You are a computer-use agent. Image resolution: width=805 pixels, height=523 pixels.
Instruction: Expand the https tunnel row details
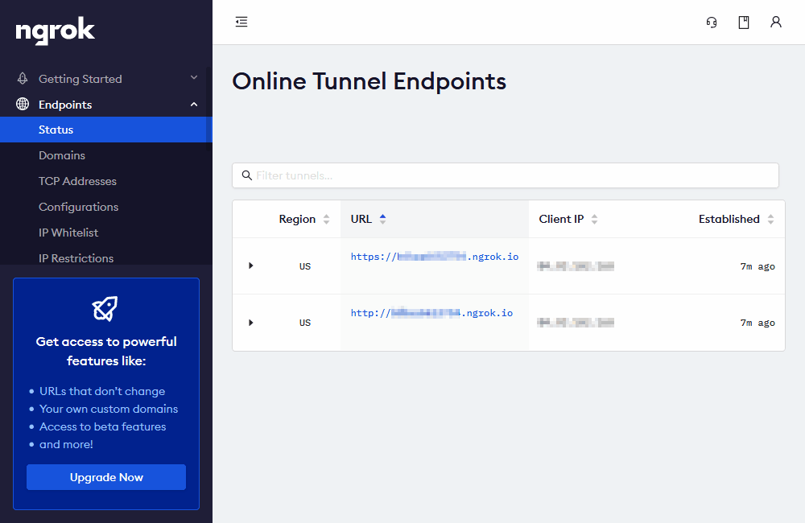tap(251, 266)
